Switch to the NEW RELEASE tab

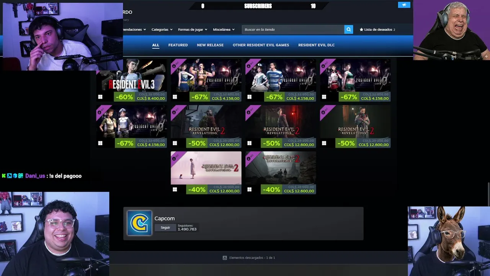click(210, 45)
